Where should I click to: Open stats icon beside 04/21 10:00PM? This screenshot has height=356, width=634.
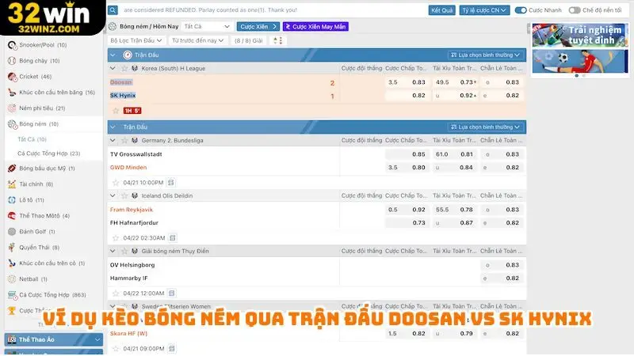pos(171,183)
